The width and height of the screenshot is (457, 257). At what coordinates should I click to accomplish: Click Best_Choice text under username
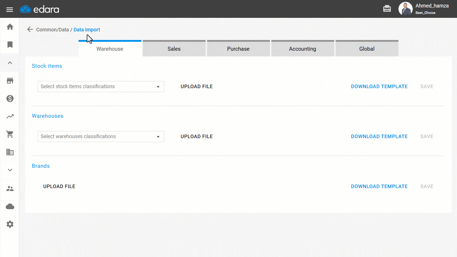click(x=425, y=13)
